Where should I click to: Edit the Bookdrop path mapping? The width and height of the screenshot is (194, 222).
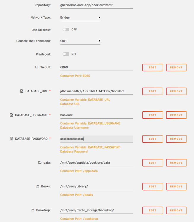[153, 210]
